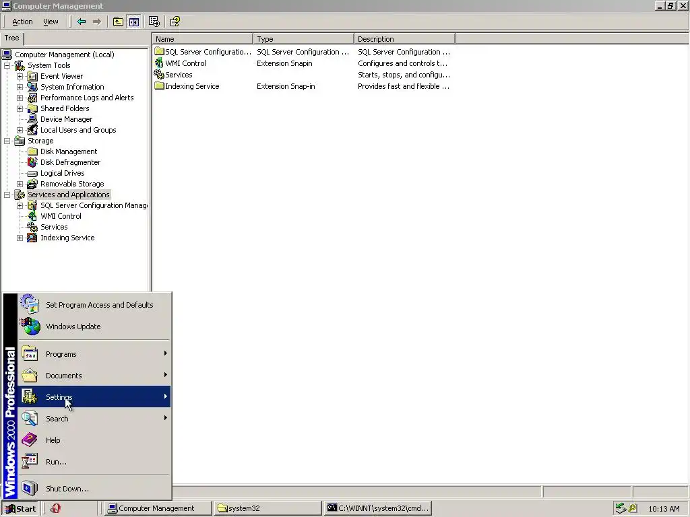
Task: Select Computer Management (Local) root node
Action: click(64, 55)
